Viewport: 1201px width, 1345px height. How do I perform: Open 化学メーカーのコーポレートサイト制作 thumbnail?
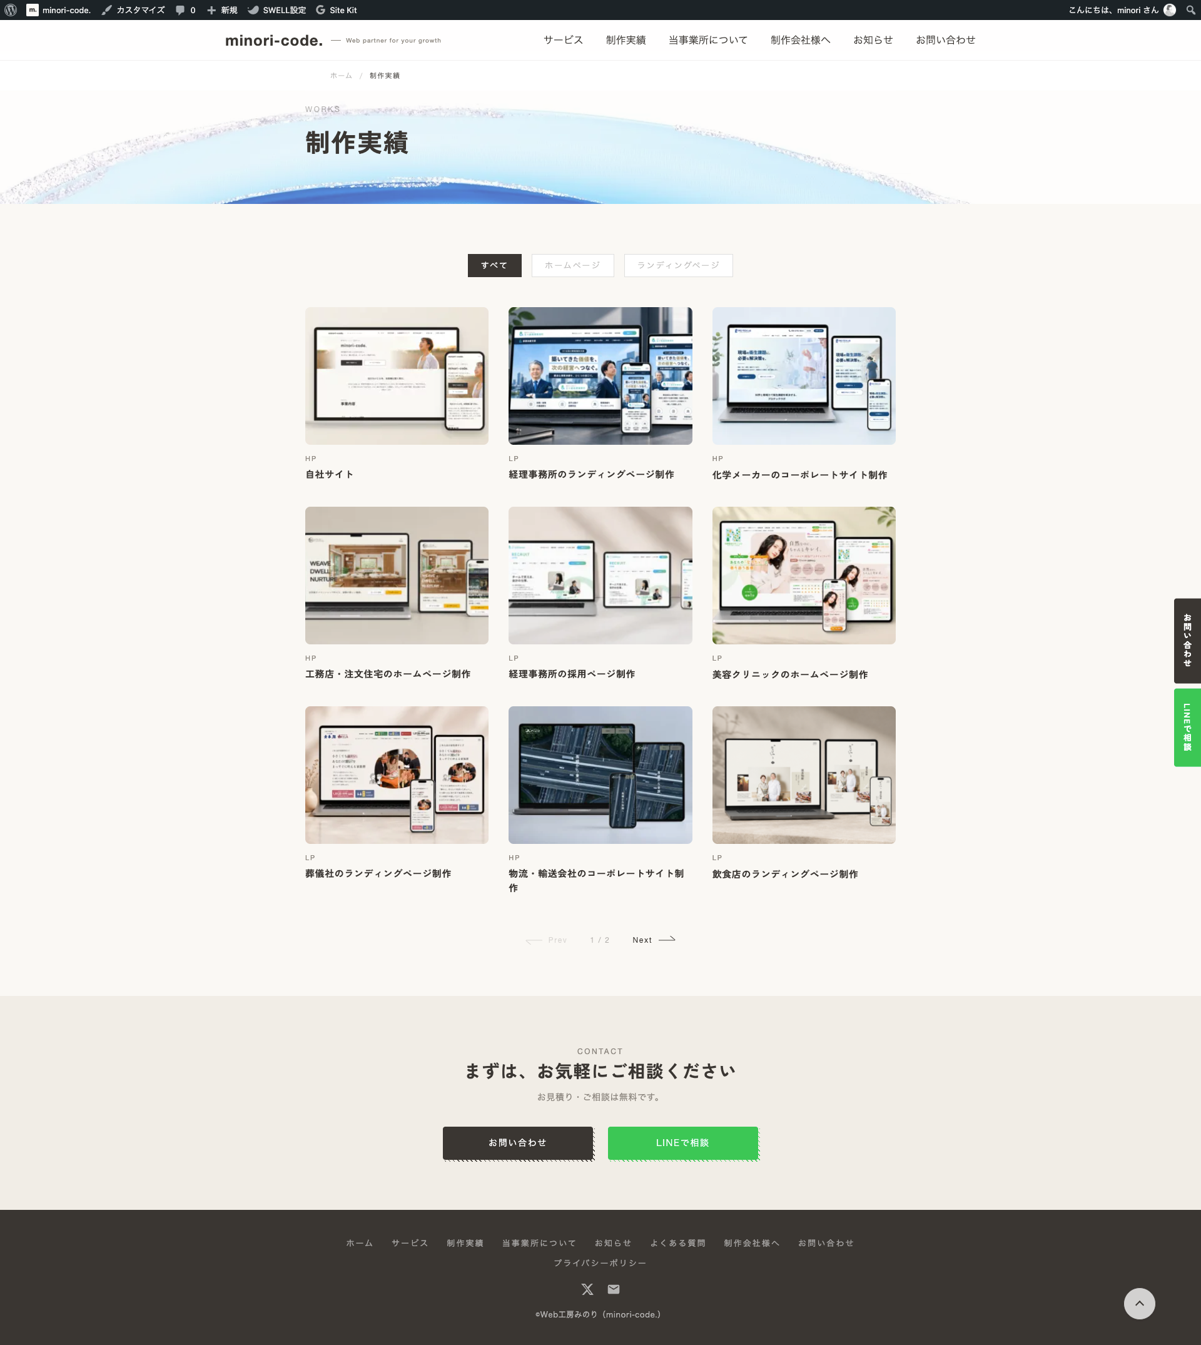tap(804, 375)
